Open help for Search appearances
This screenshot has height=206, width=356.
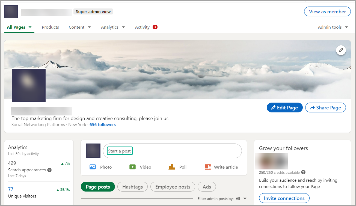click(49, 170)
